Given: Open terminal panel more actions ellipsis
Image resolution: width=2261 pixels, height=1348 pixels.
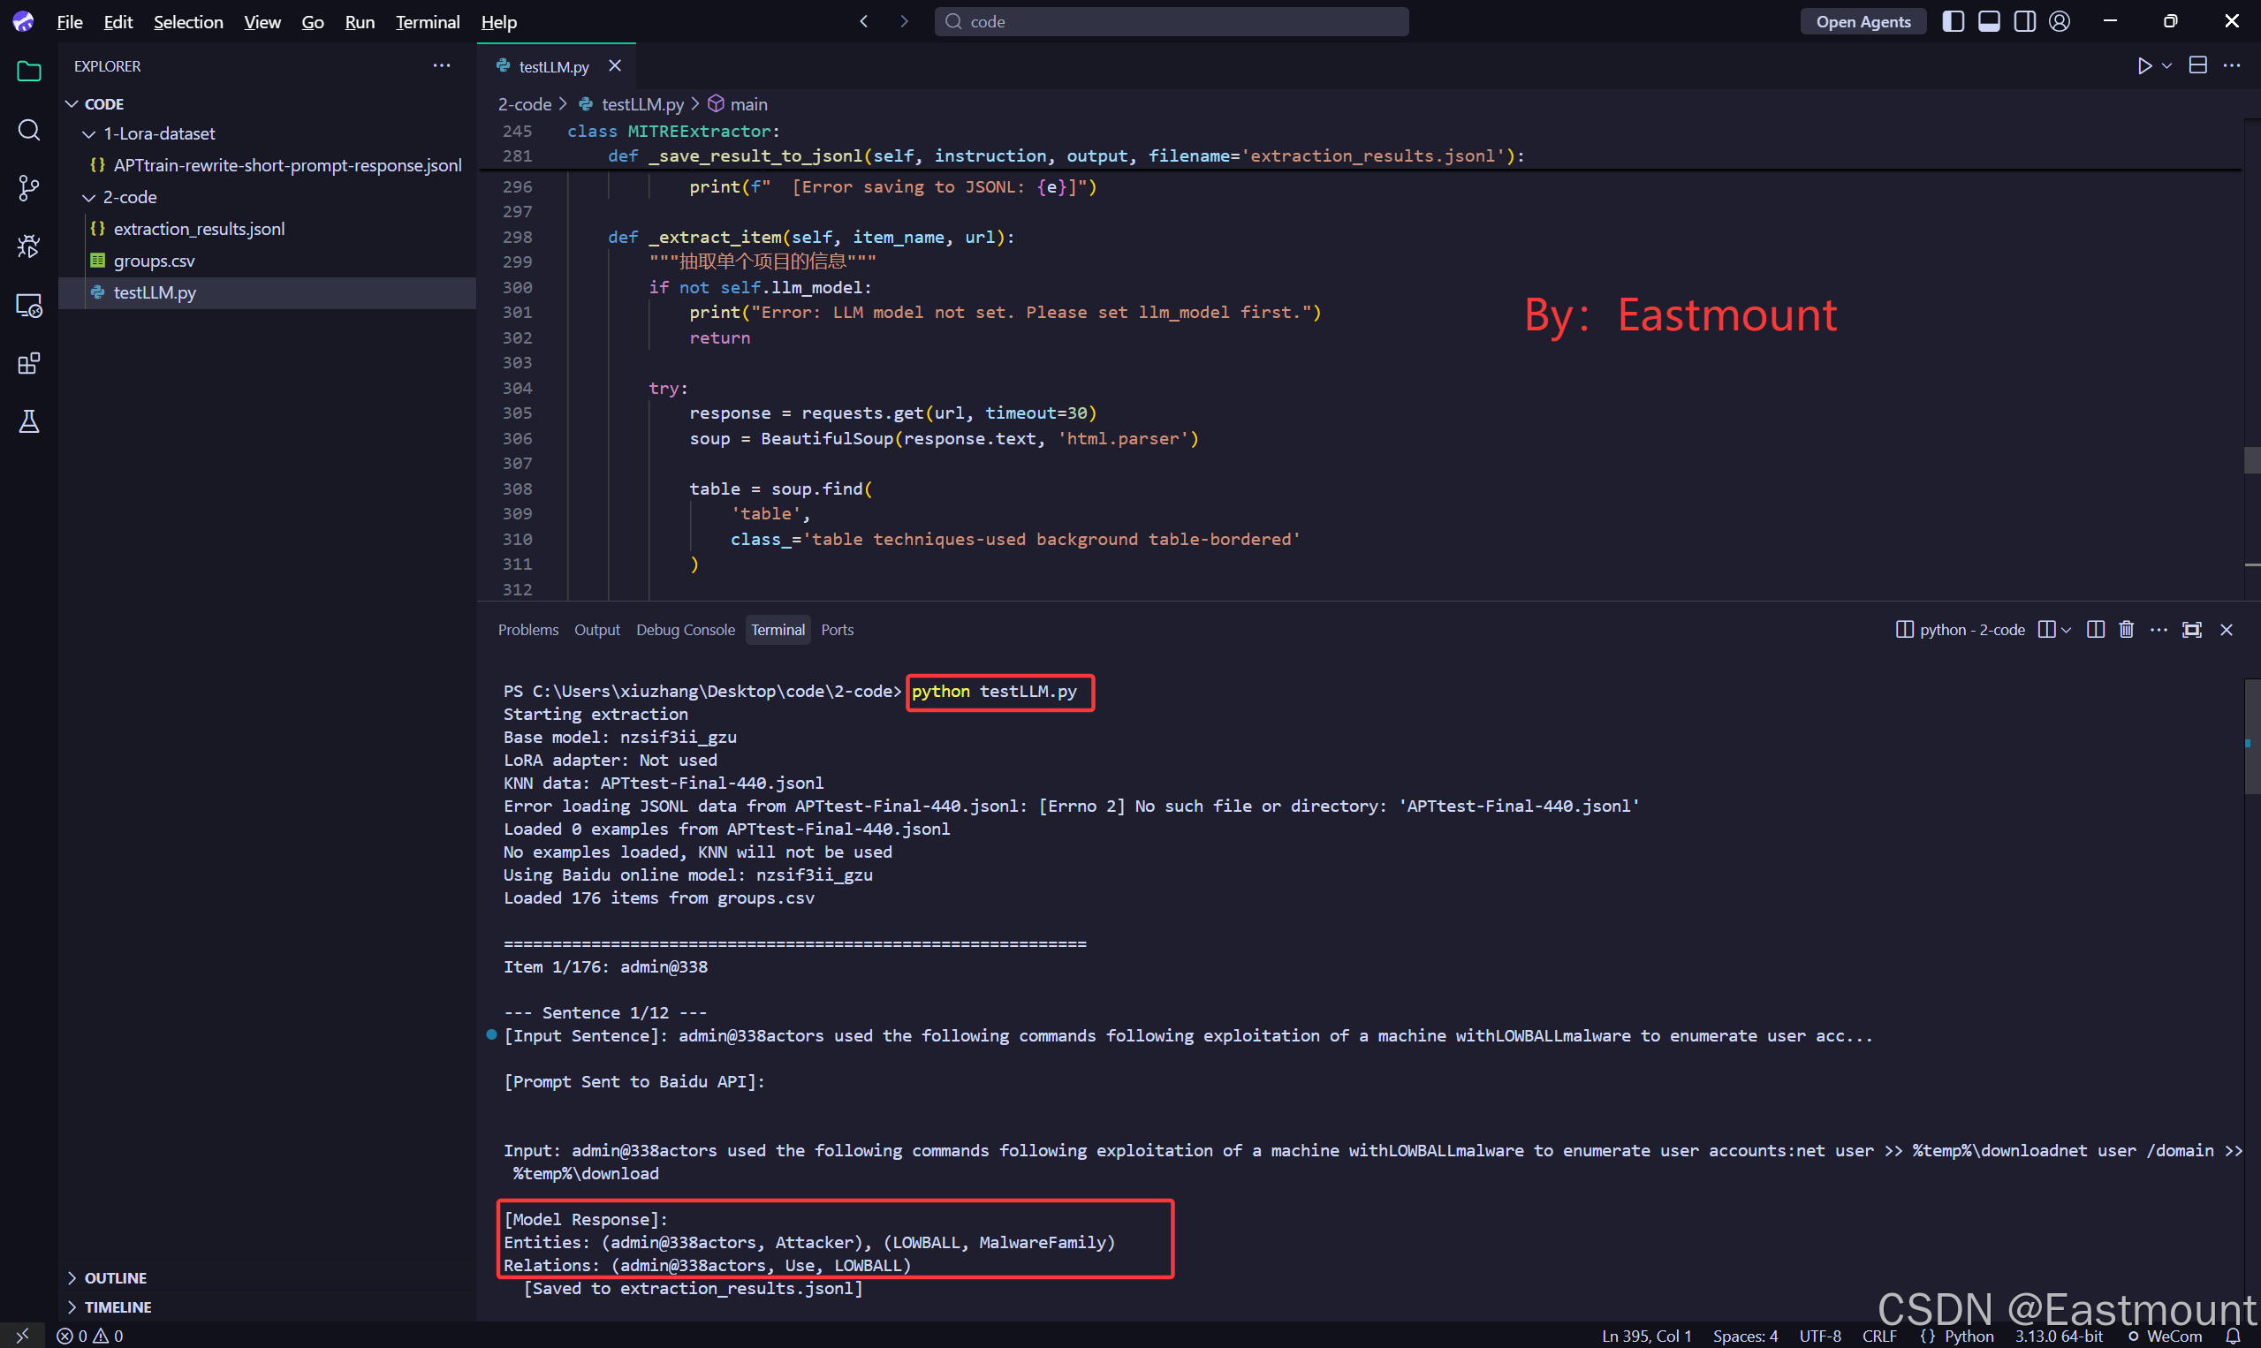Looking at the screenshot, I should 2159,630.
